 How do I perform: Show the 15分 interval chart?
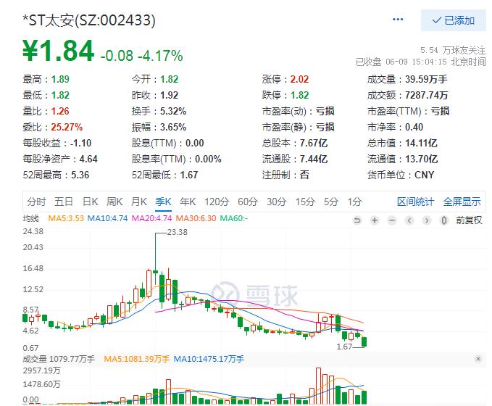(x=305, y=202)
